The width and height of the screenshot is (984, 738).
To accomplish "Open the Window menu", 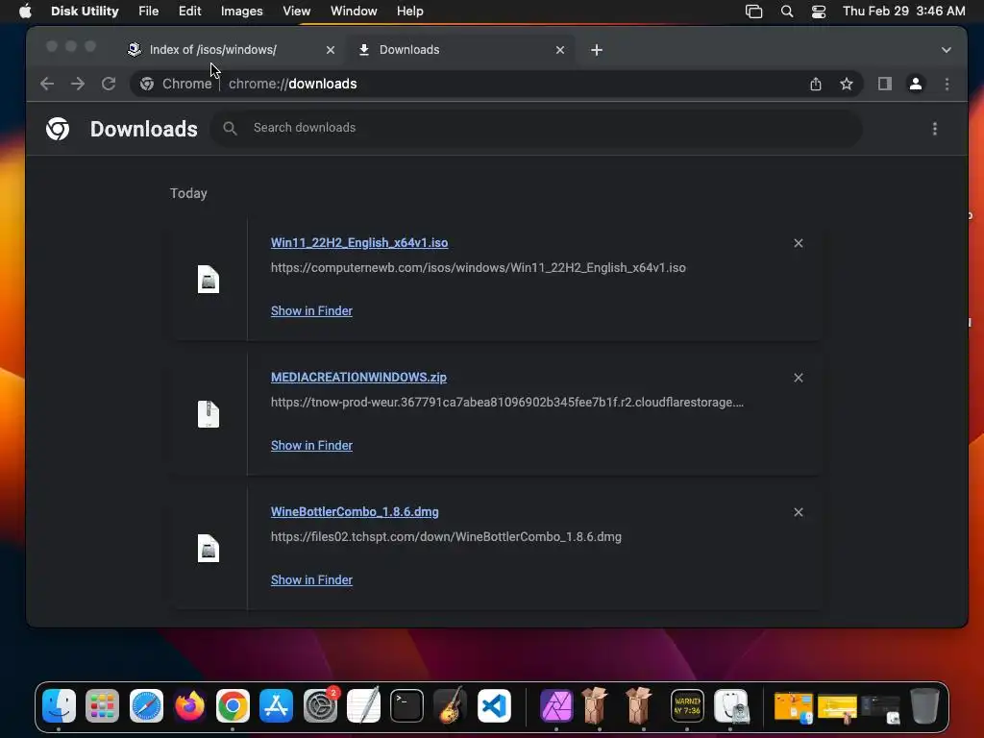I will (354, 12).
